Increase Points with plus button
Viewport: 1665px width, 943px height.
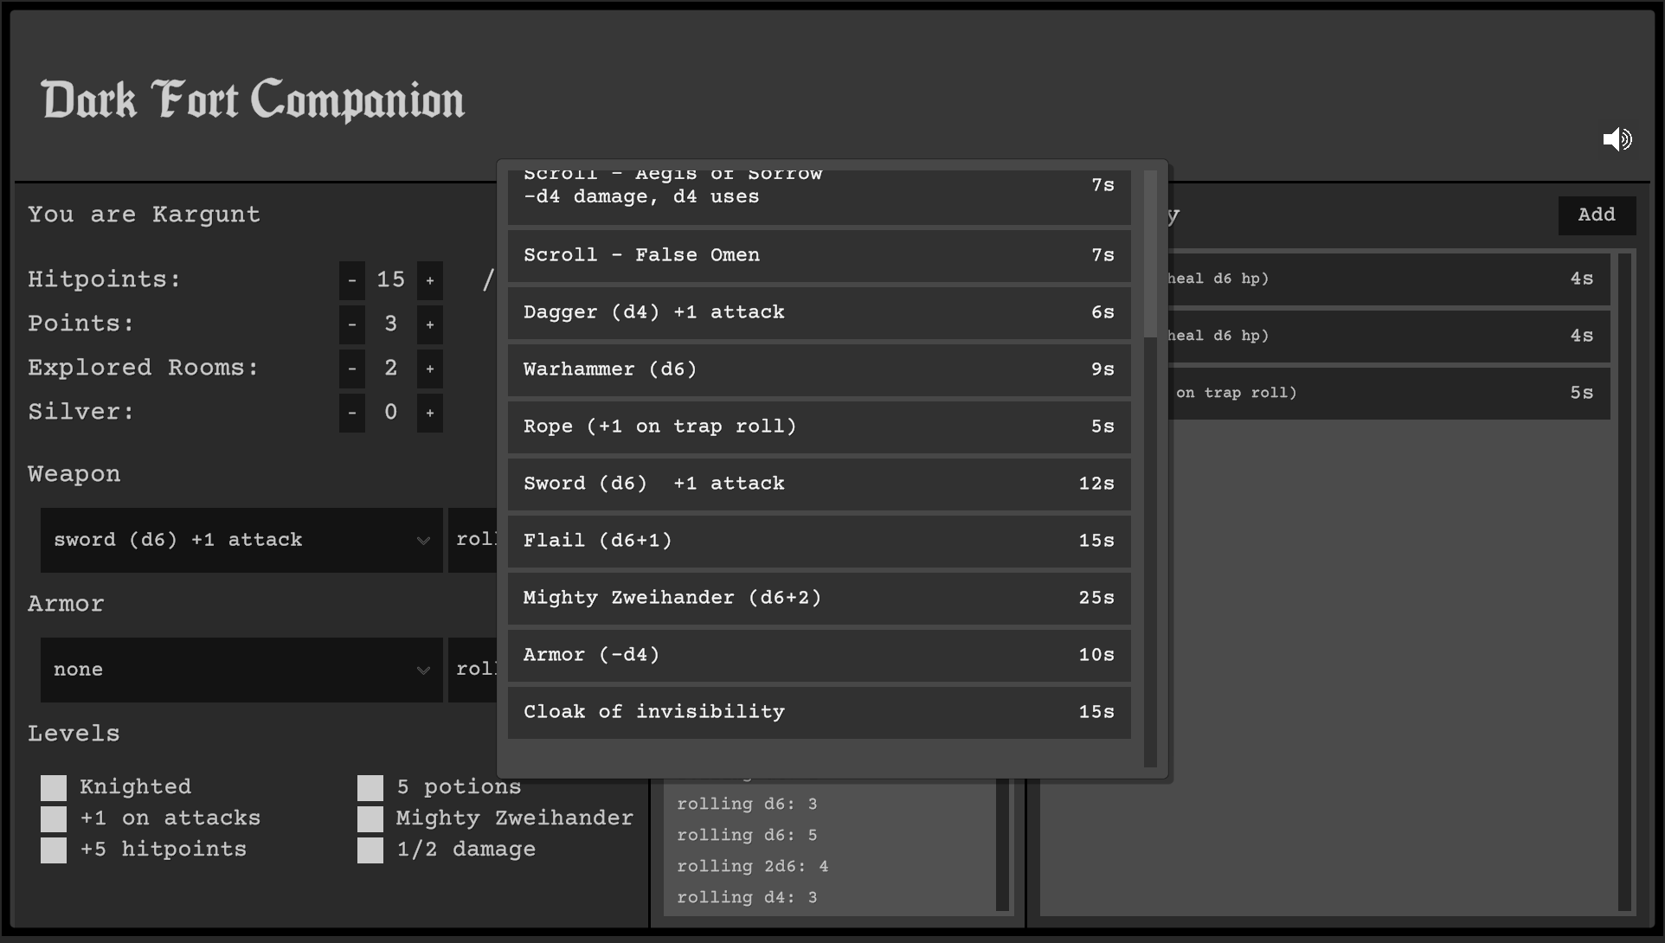tap(430, 324)
